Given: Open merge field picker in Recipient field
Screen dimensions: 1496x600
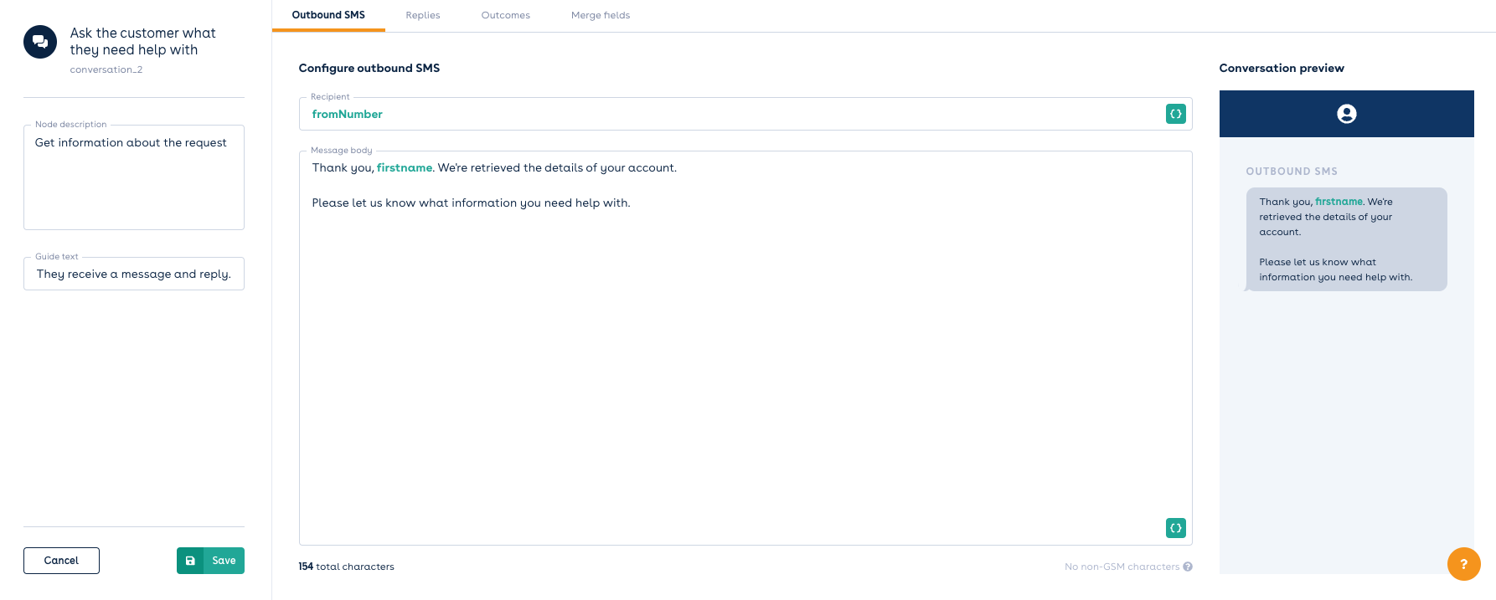Looking at the screenshot, I should (1176, 114).
